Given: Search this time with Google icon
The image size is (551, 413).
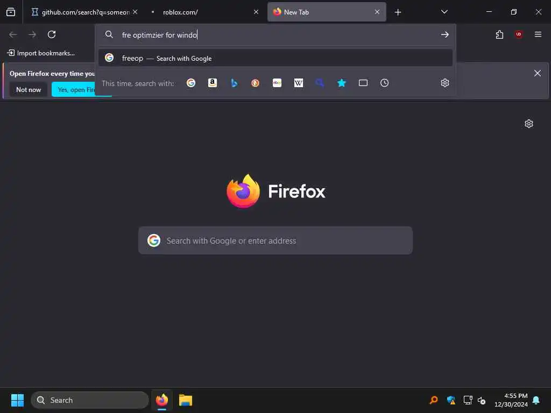Looking at the screenshot, I should pos(191,83).
